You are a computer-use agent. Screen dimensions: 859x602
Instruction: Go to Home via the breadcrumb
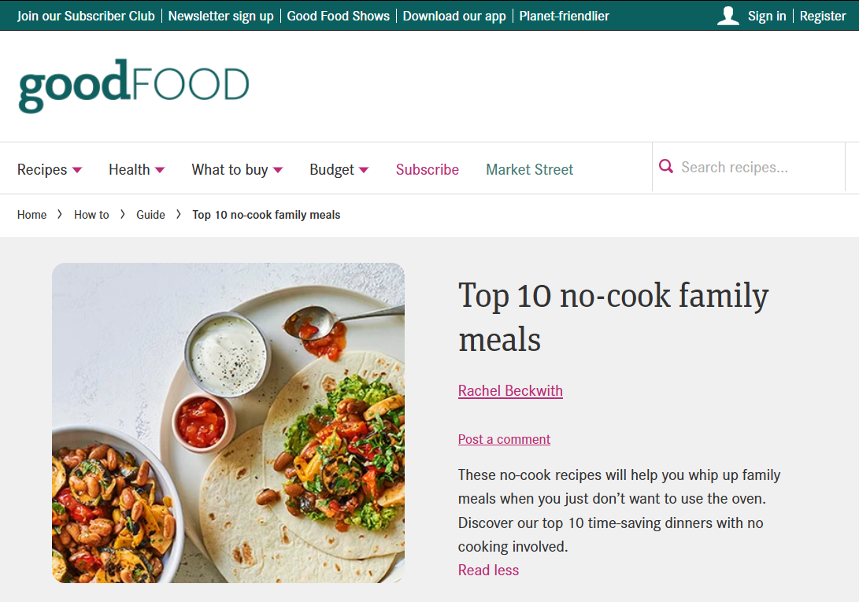[32, 214]
